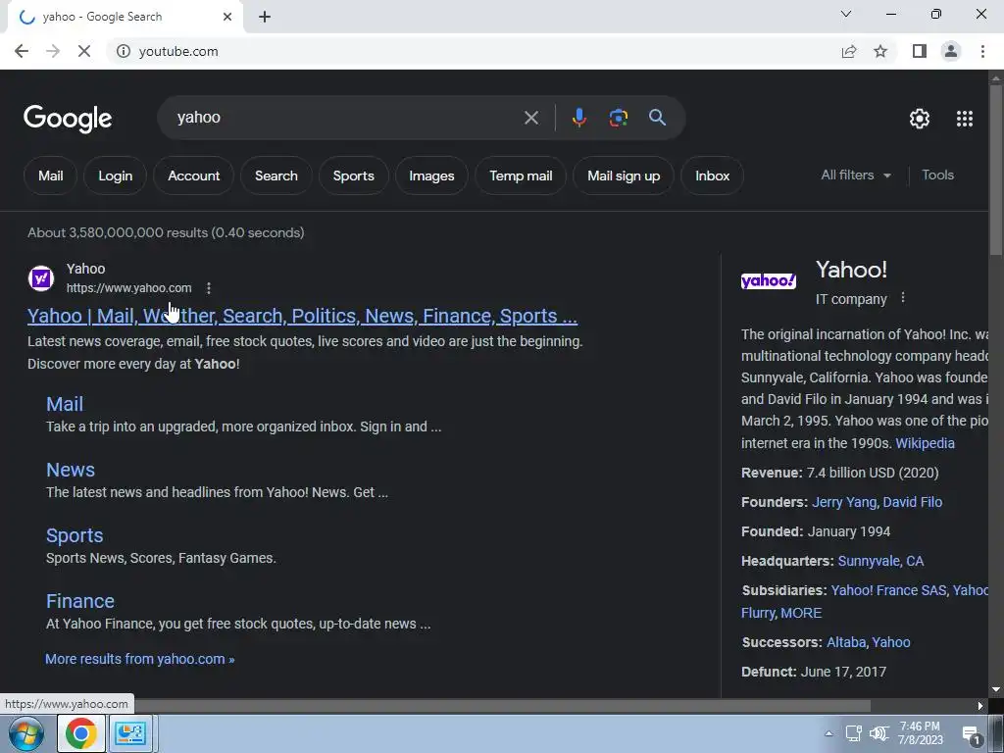The height and width of the screenshot is (753, 1004).
Task: Go back with the browser back arrow
Action: [22, 51]
